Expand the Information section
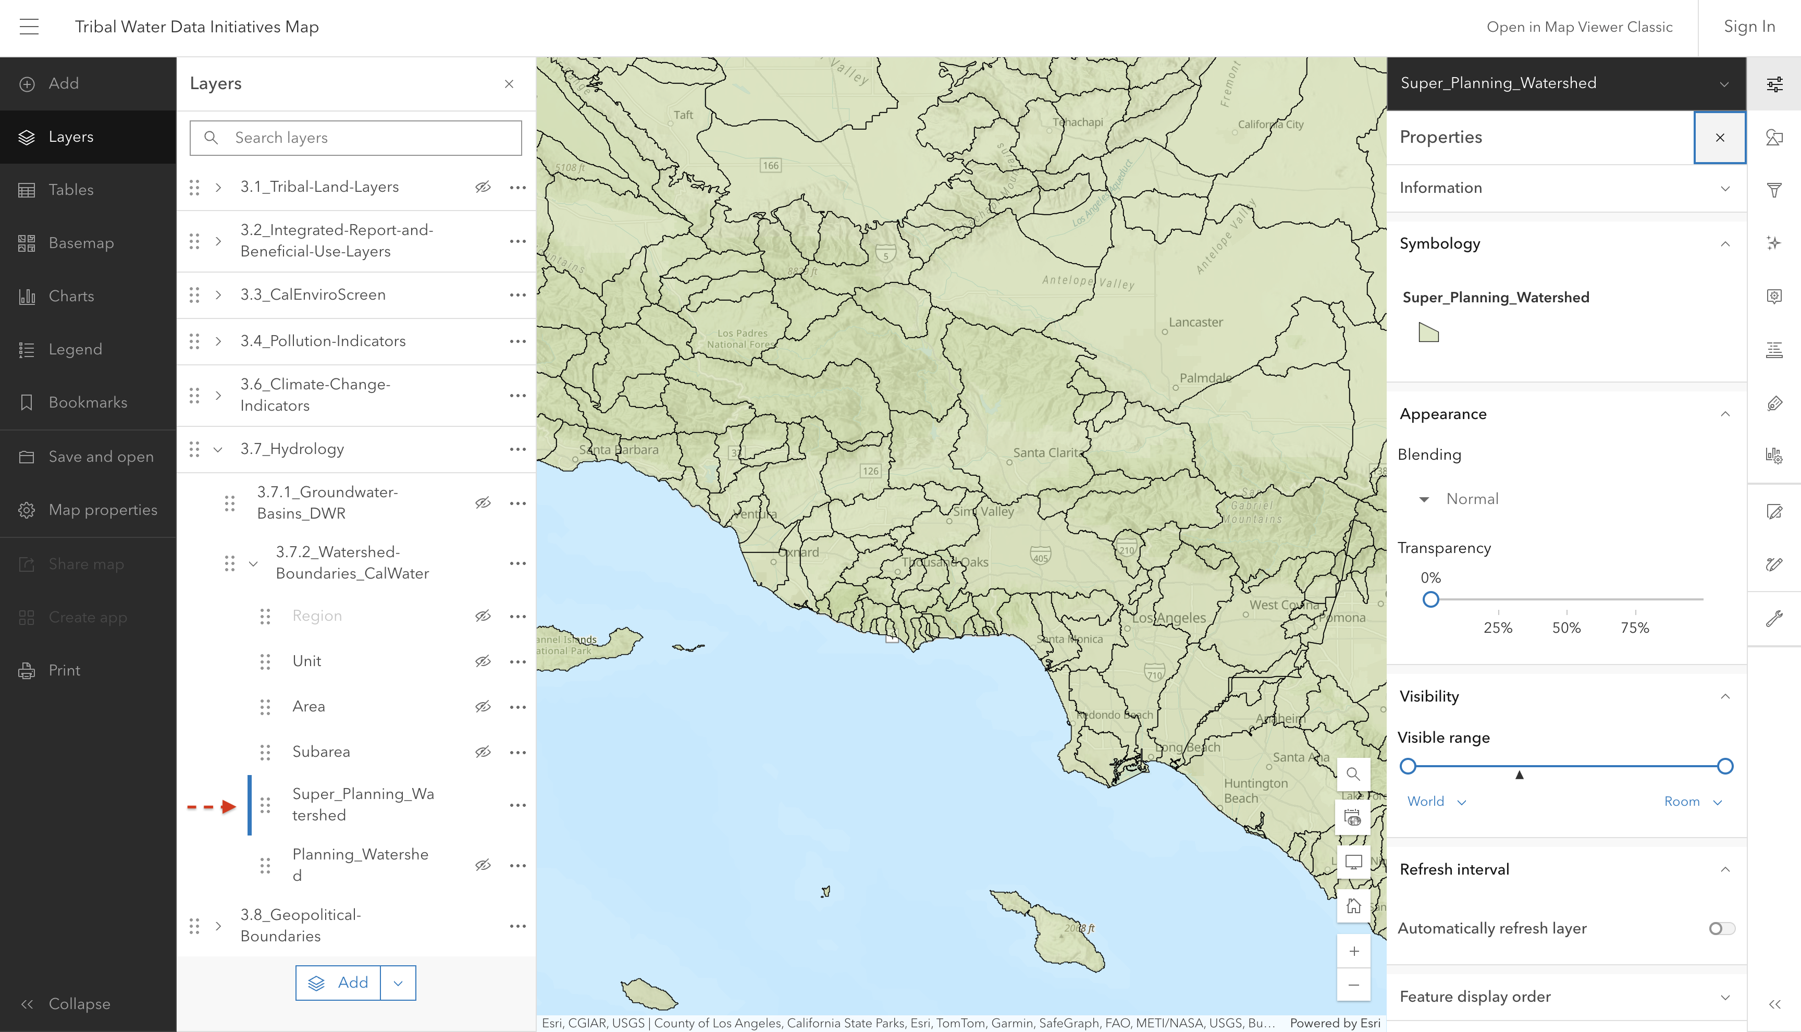 pyautogui.click(x=1566, y=188)
